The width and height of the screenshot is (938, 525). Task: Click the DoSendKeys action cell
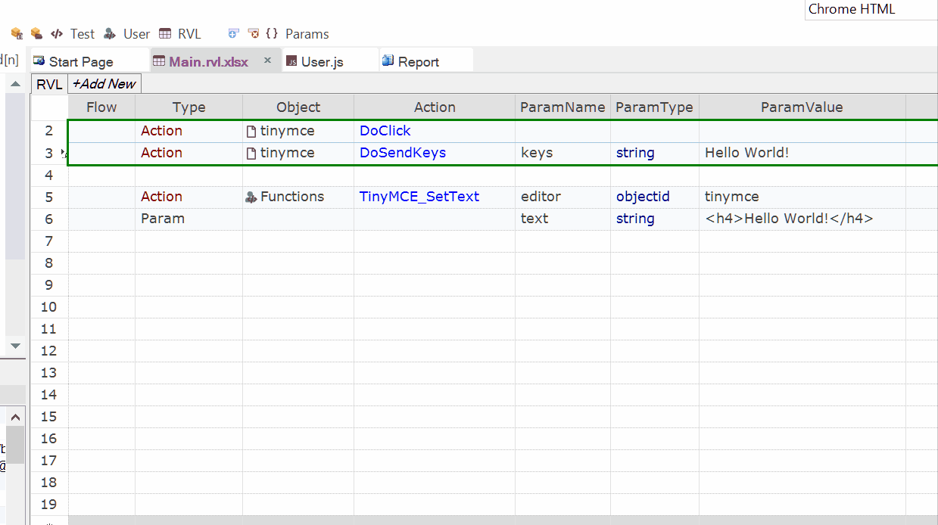coord(403,153)
